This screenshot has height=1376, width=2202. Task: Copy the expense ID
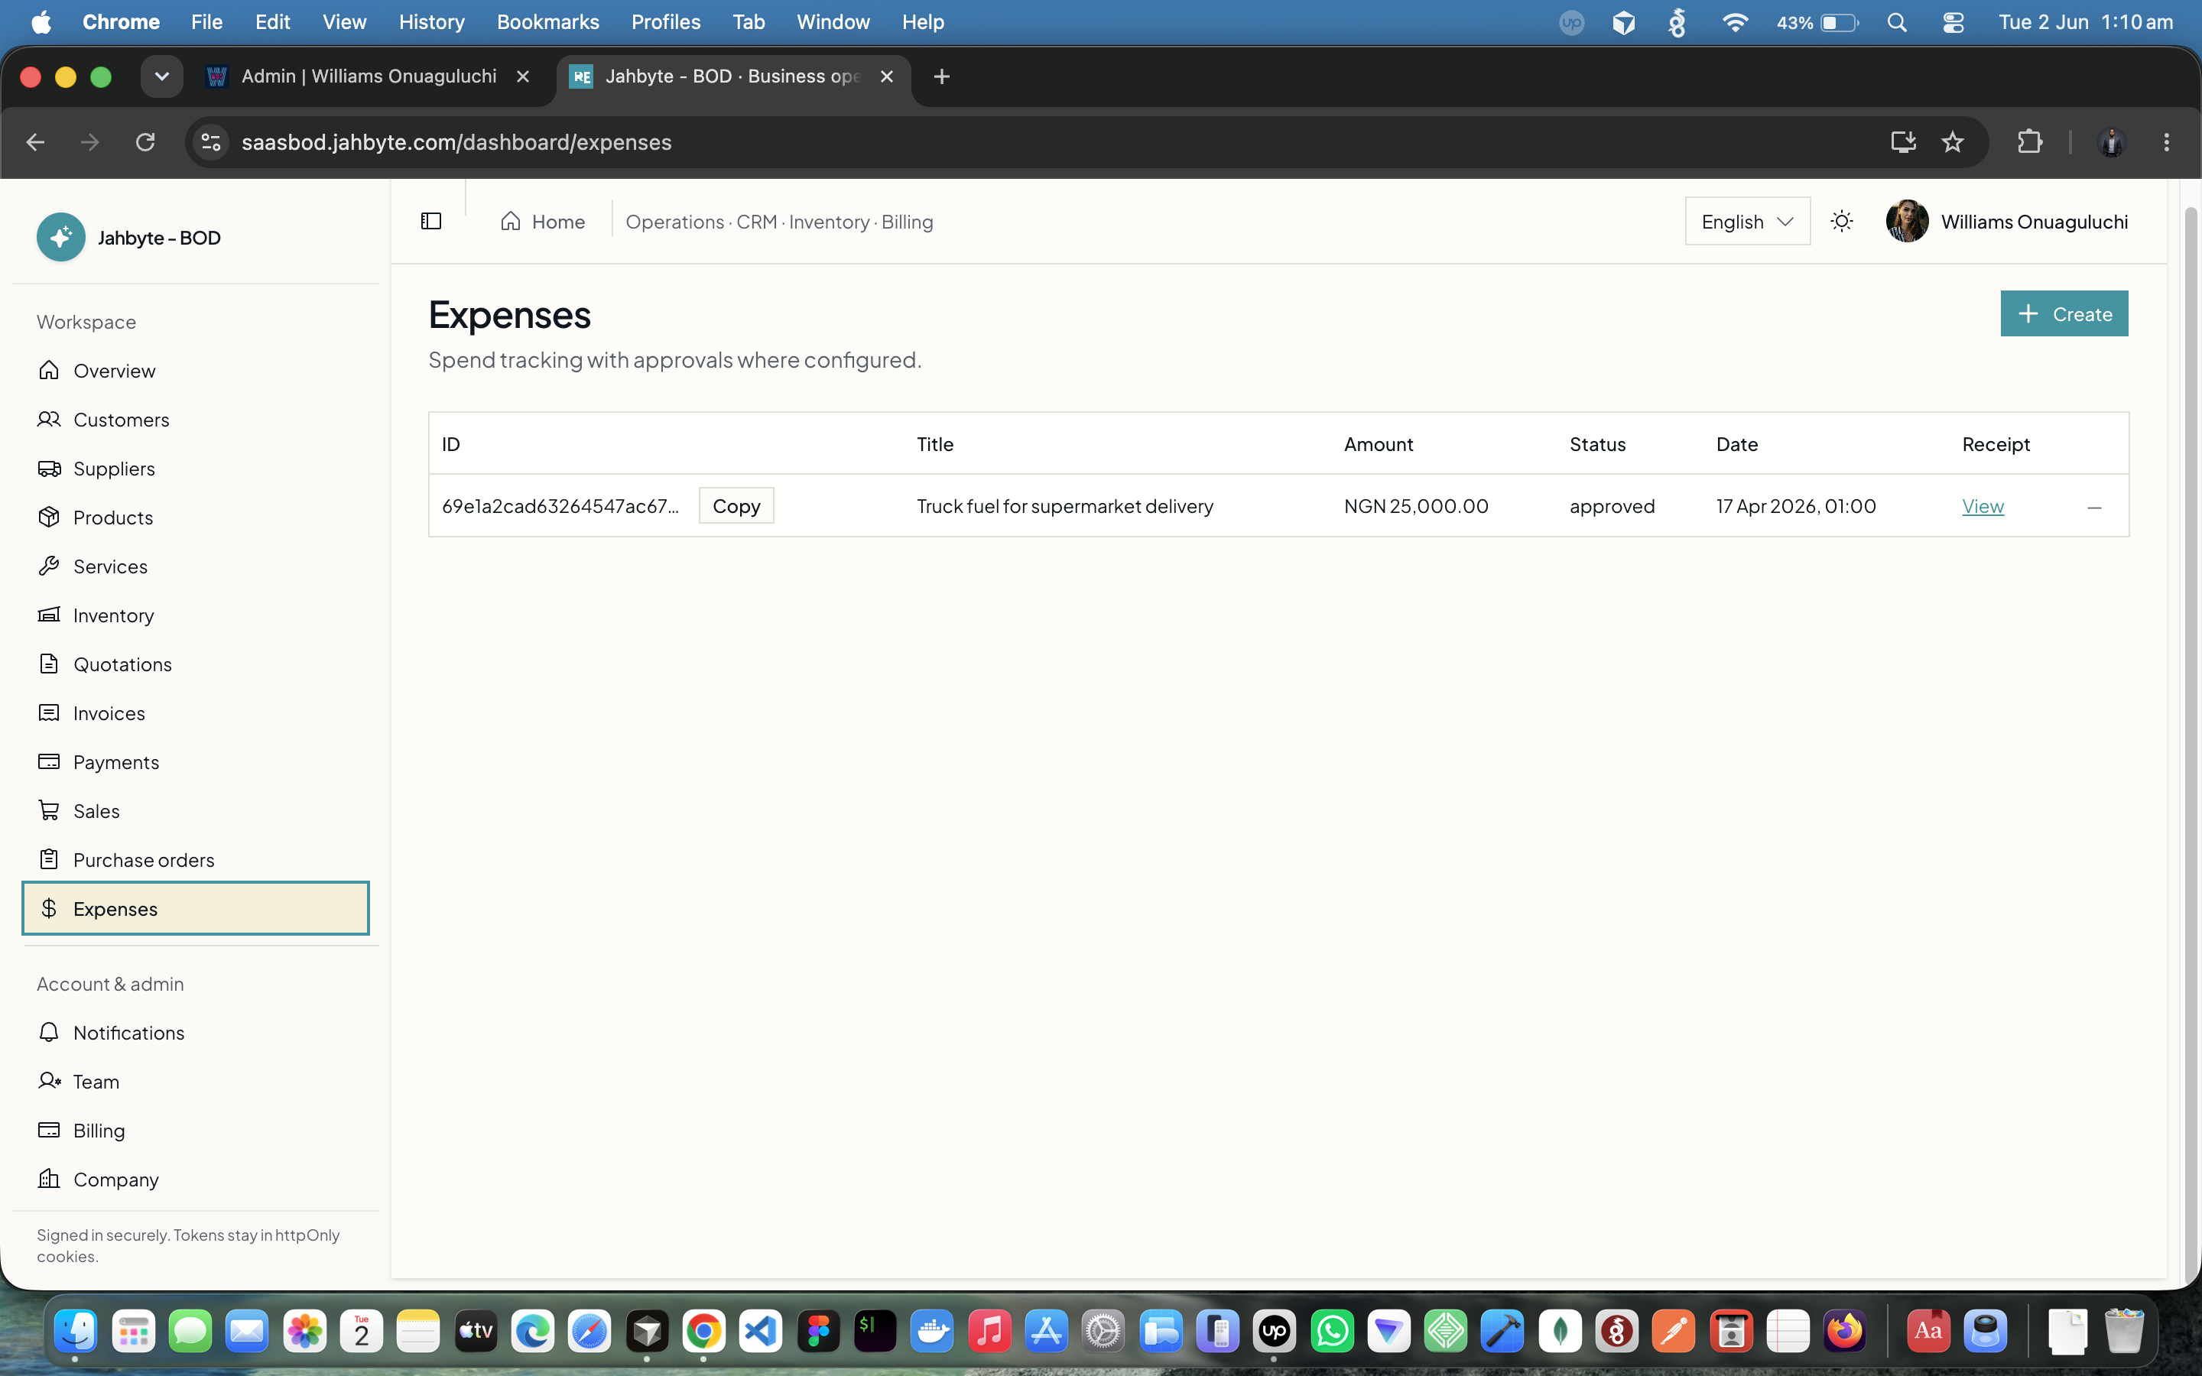(x=736, y=506)
